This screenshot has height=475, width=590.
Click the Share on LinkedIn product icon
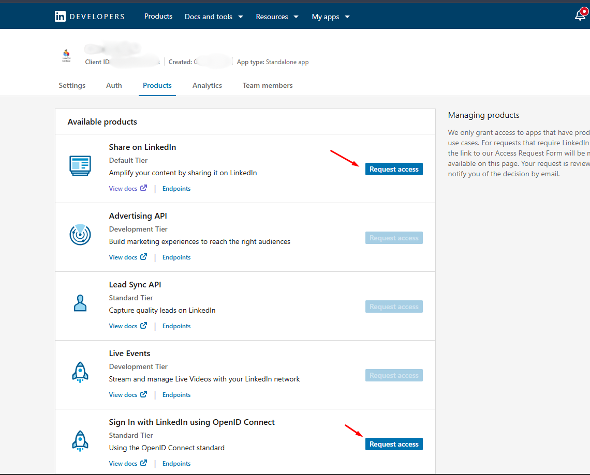[x=80, y=165]
